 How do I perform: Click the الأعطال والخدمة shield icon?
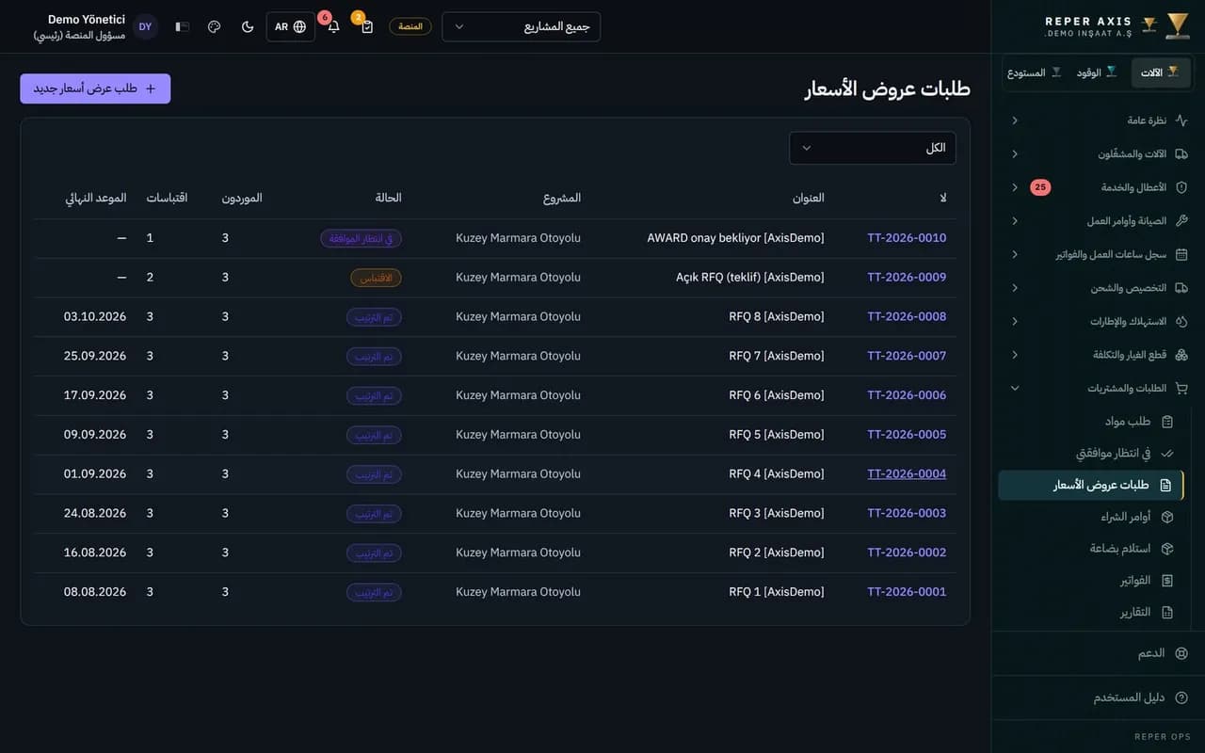(x=1181, y=187)
